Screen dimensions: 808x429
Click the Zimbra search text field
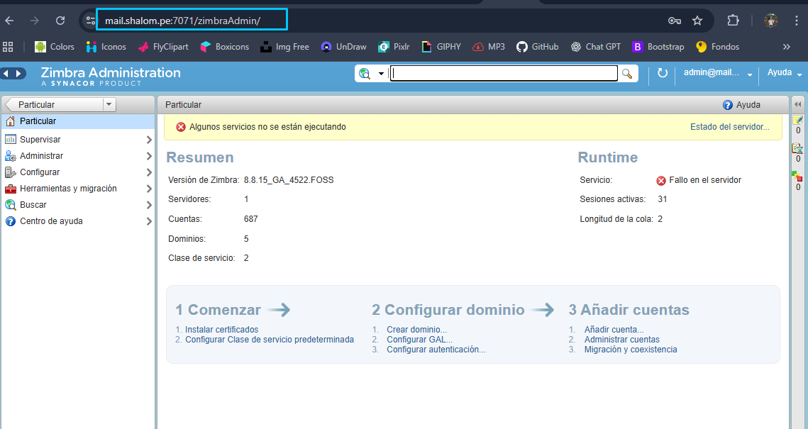point(504,73)
